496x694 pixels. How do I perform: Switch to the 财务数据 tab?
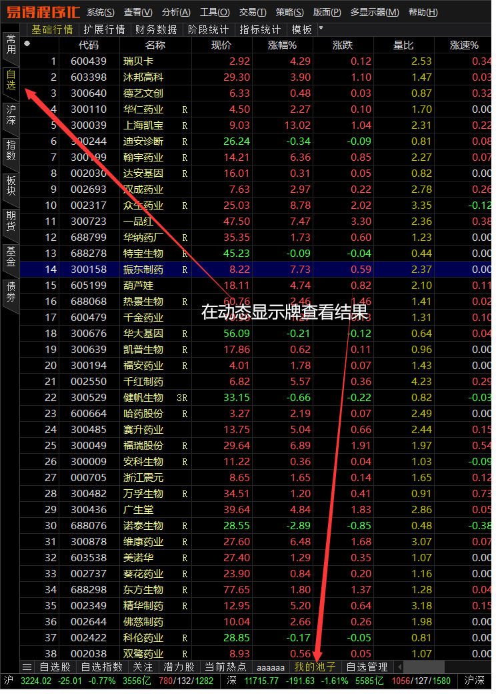156,29
